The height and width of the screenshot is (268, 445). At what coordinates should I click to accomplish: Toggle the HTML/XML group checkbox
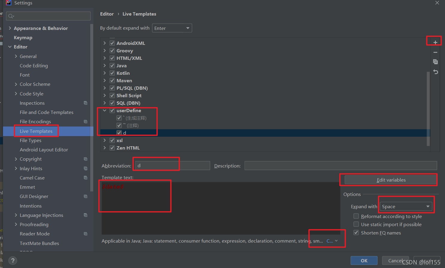click(x=112, y=58)
